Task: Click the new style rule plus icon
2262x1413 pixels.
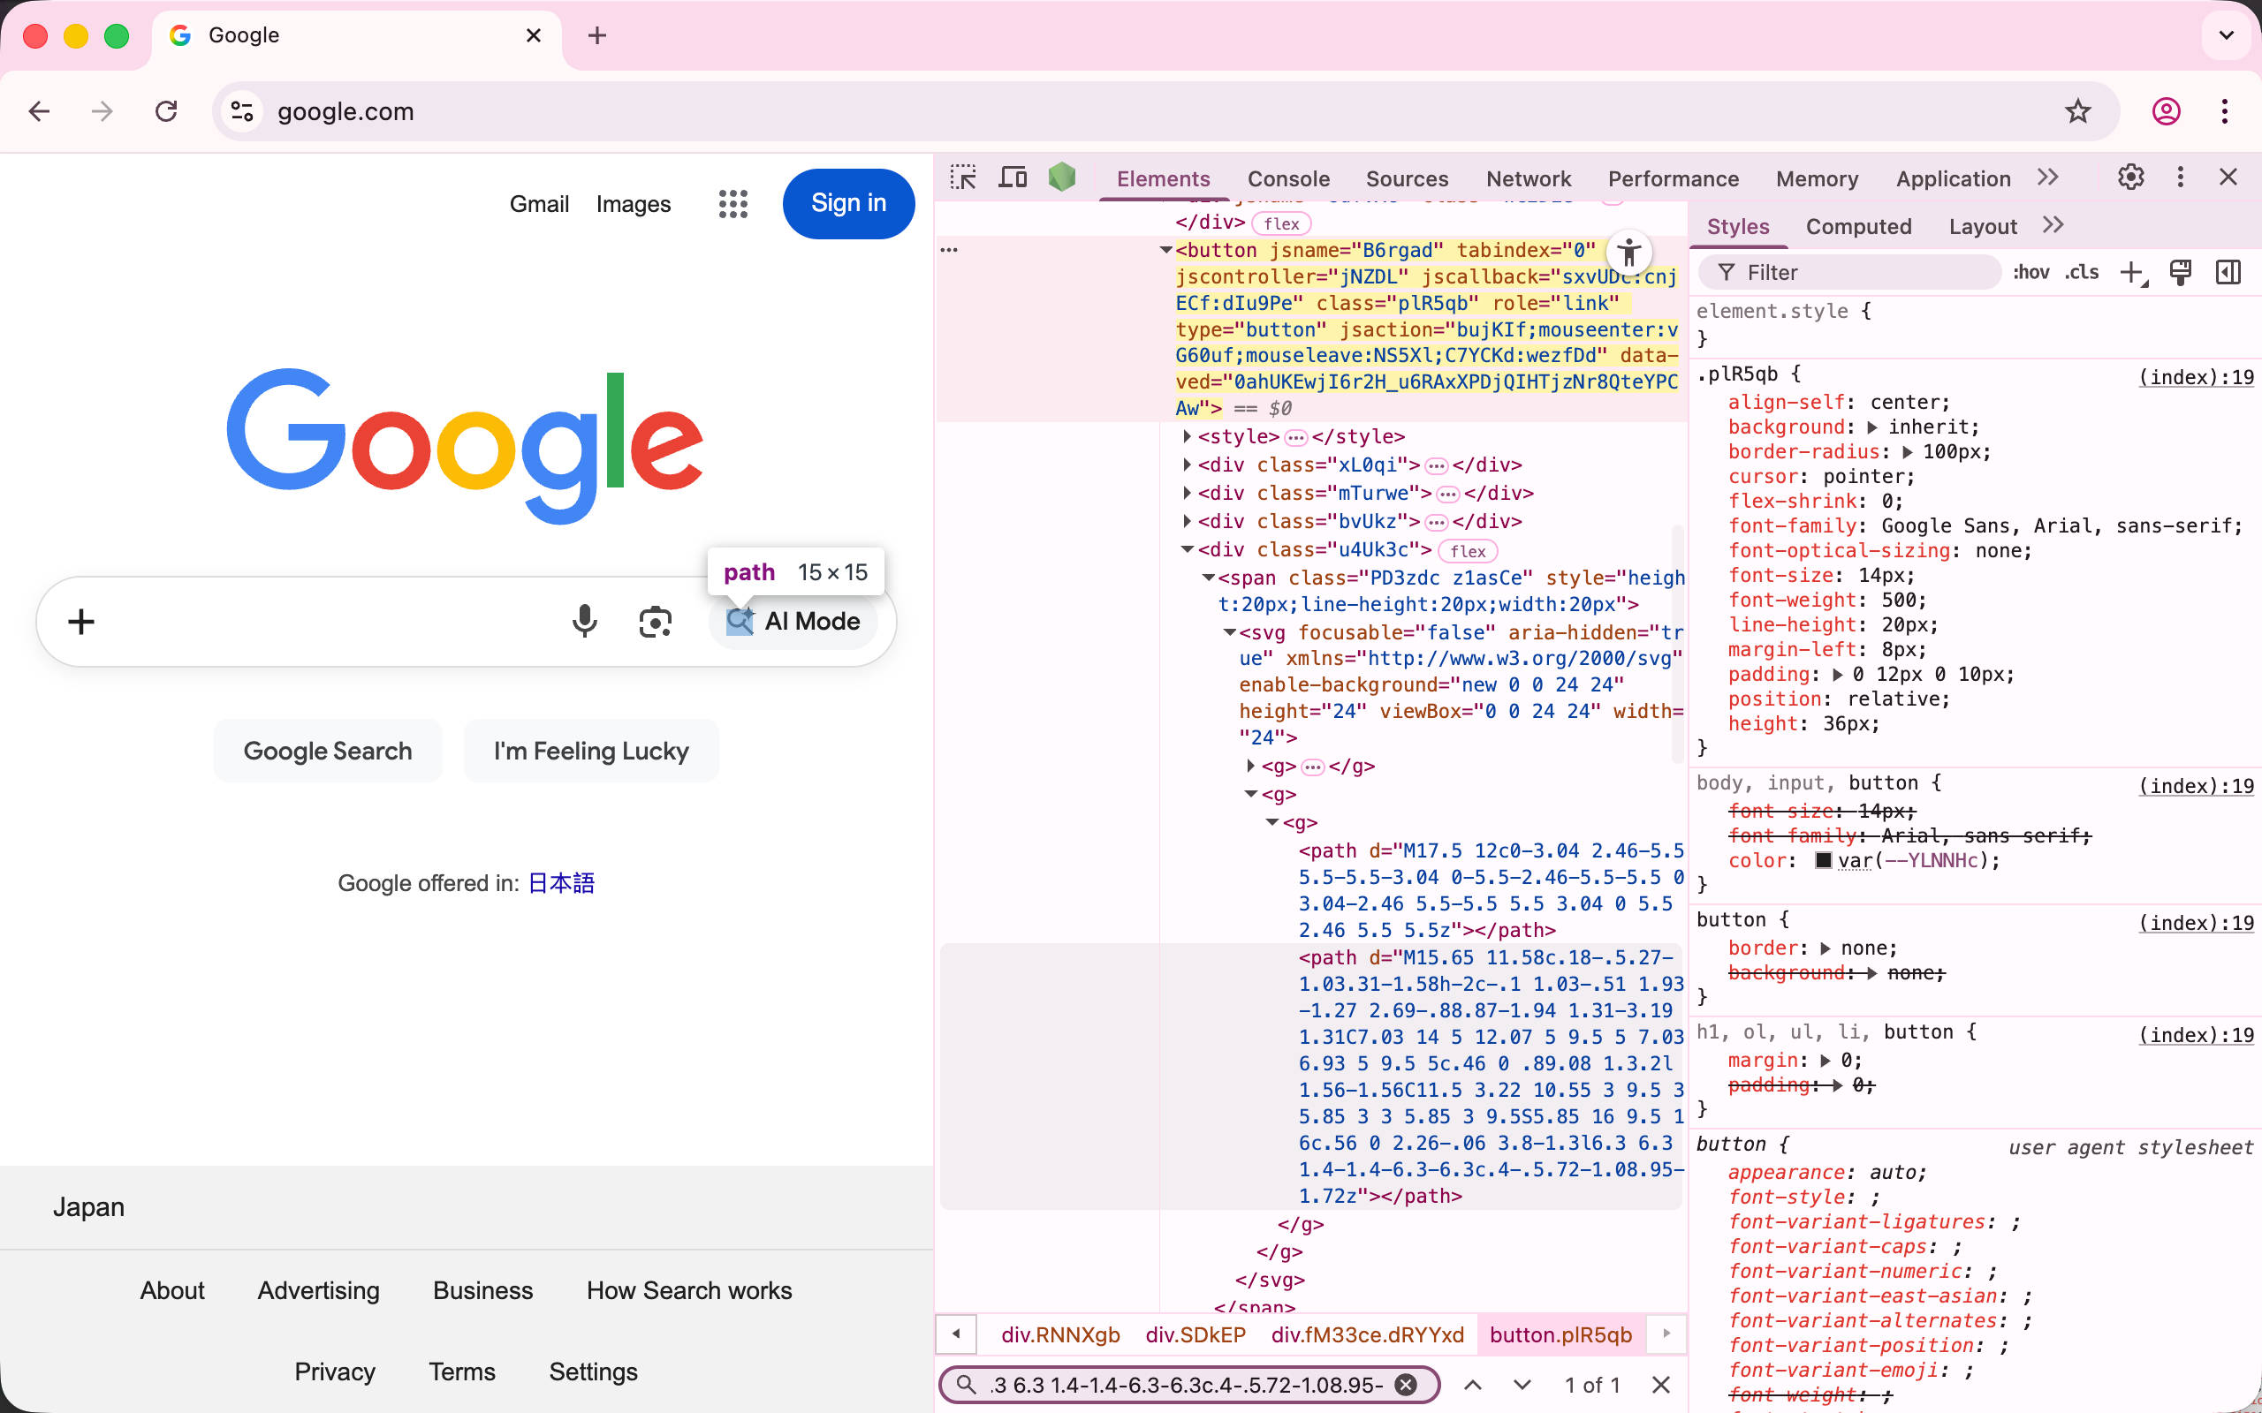Action: pyautogui.click(x=2132, y=273)
